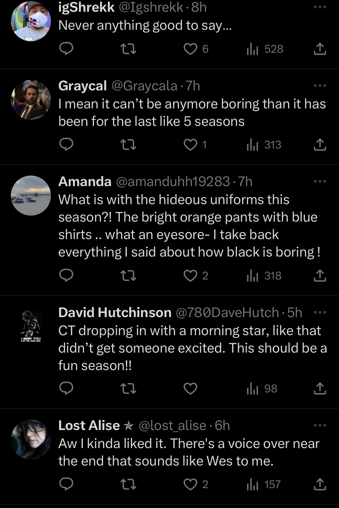
Task: Retweet David Hutchinson's morning star tweet
Action: [128, 388]
